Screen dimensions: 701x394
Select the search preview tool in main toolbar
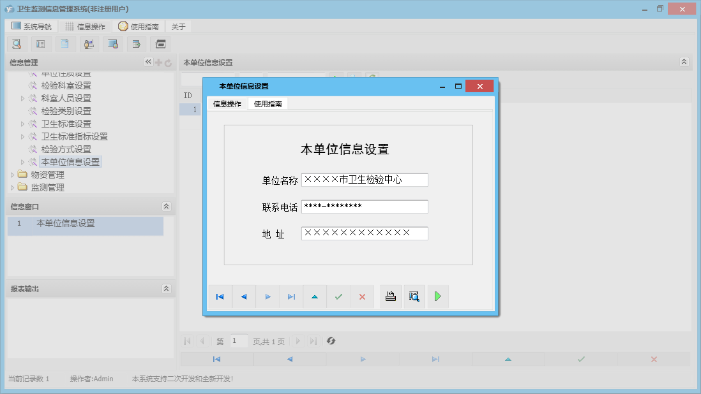[x=17, y=44]
